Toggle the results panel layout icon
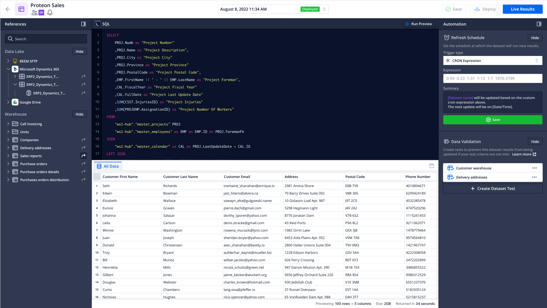The height and width of the screenshot is (308, 547). click(432, 166)
